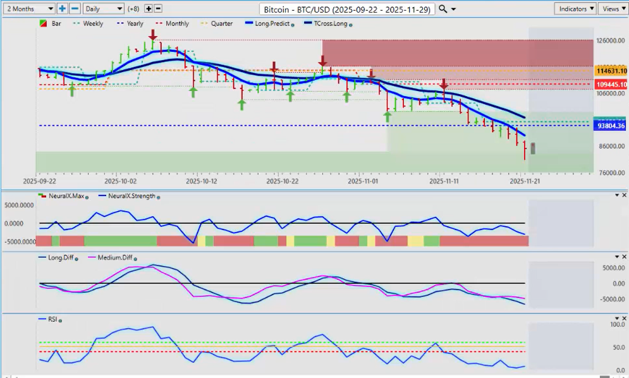The width and height of the screenshot is (629, 378).
Task: Close the RSI indicator panel
Action: pyautogui.click(x=624, y=319)
